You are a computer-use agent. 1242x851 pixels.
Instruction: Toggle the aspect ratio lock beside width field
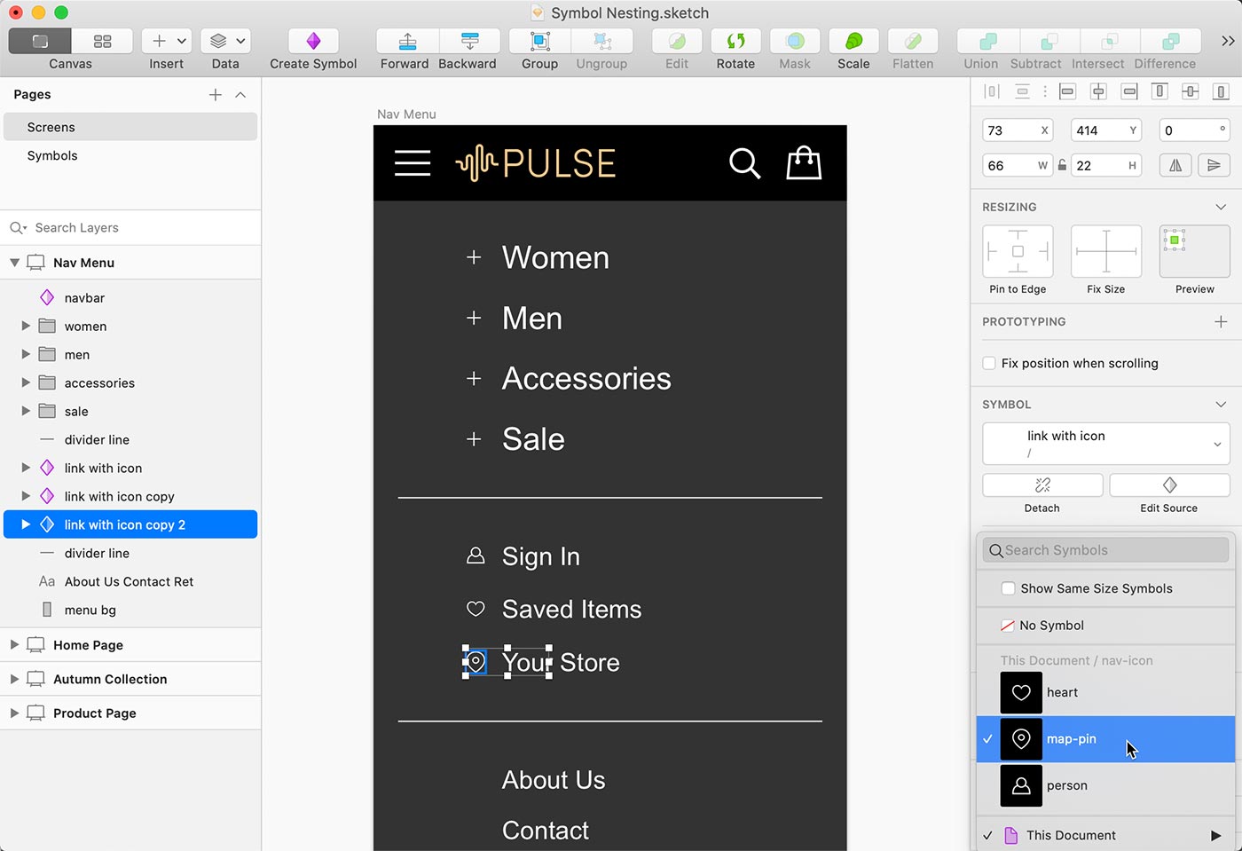(x=1061, y=165)
